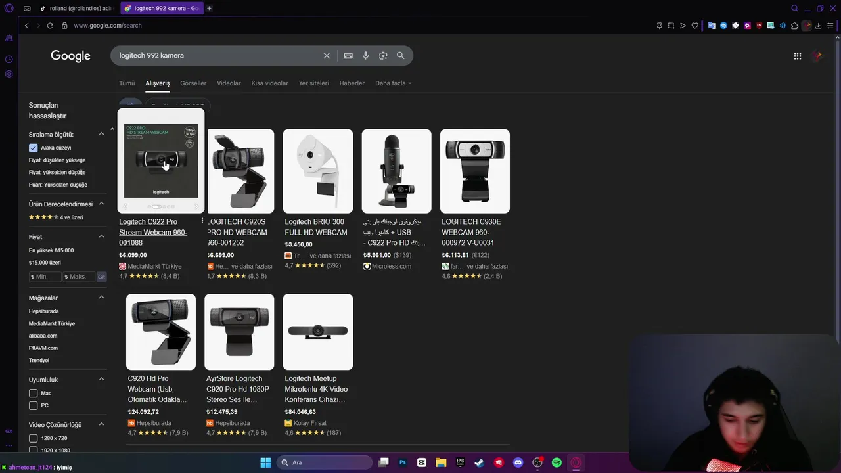This screenshot has height=473, width=841.
Task: Reload the page with refresh icon
Action: (x=50, y=26)
